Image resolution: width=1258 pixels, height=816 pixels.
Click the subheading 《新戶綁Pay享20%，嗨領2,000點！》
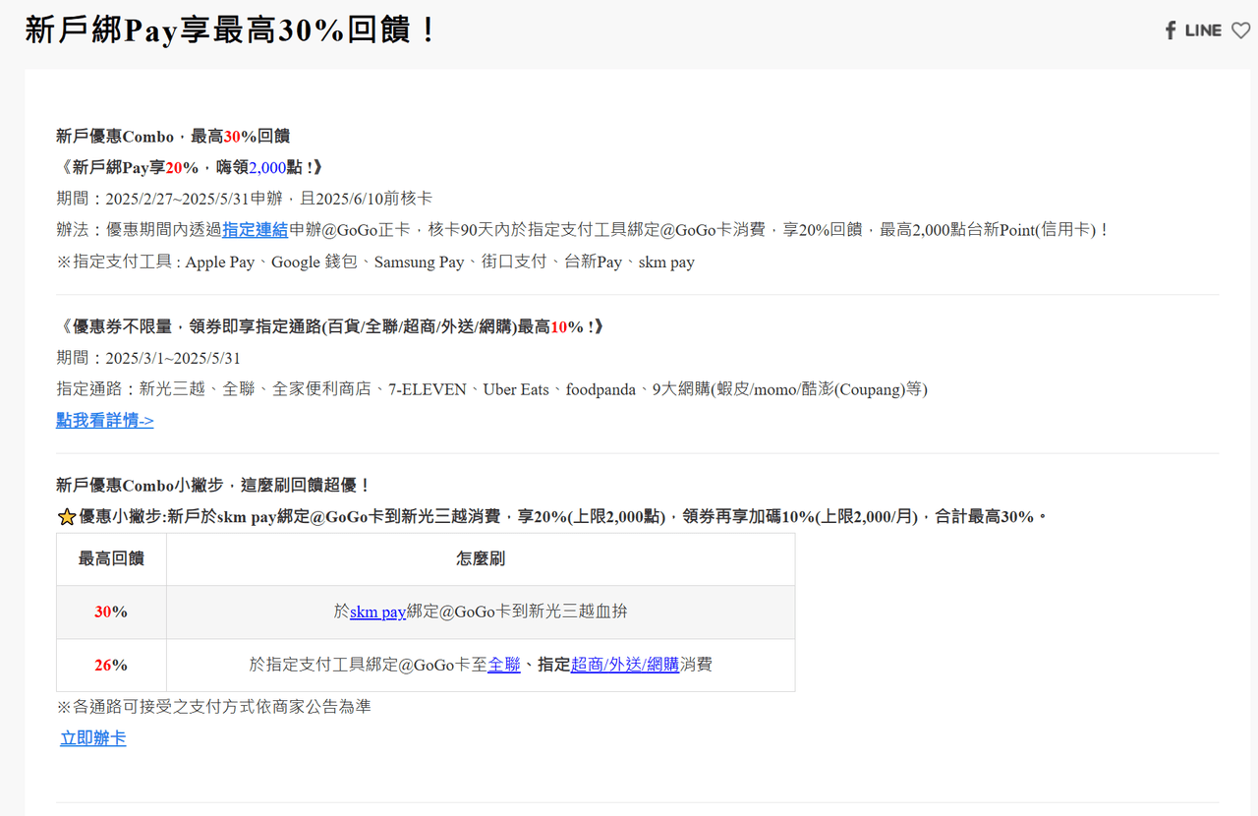(190, 167)
